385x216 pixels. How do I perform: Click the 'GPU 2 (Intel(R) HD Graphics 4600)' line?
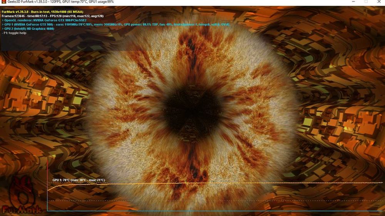[x=28, y=29]
